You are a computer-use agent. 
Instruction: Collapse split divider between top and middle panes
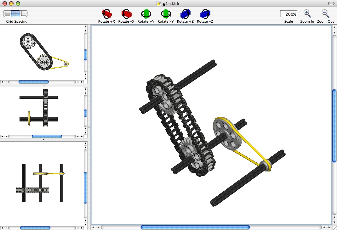44,85
